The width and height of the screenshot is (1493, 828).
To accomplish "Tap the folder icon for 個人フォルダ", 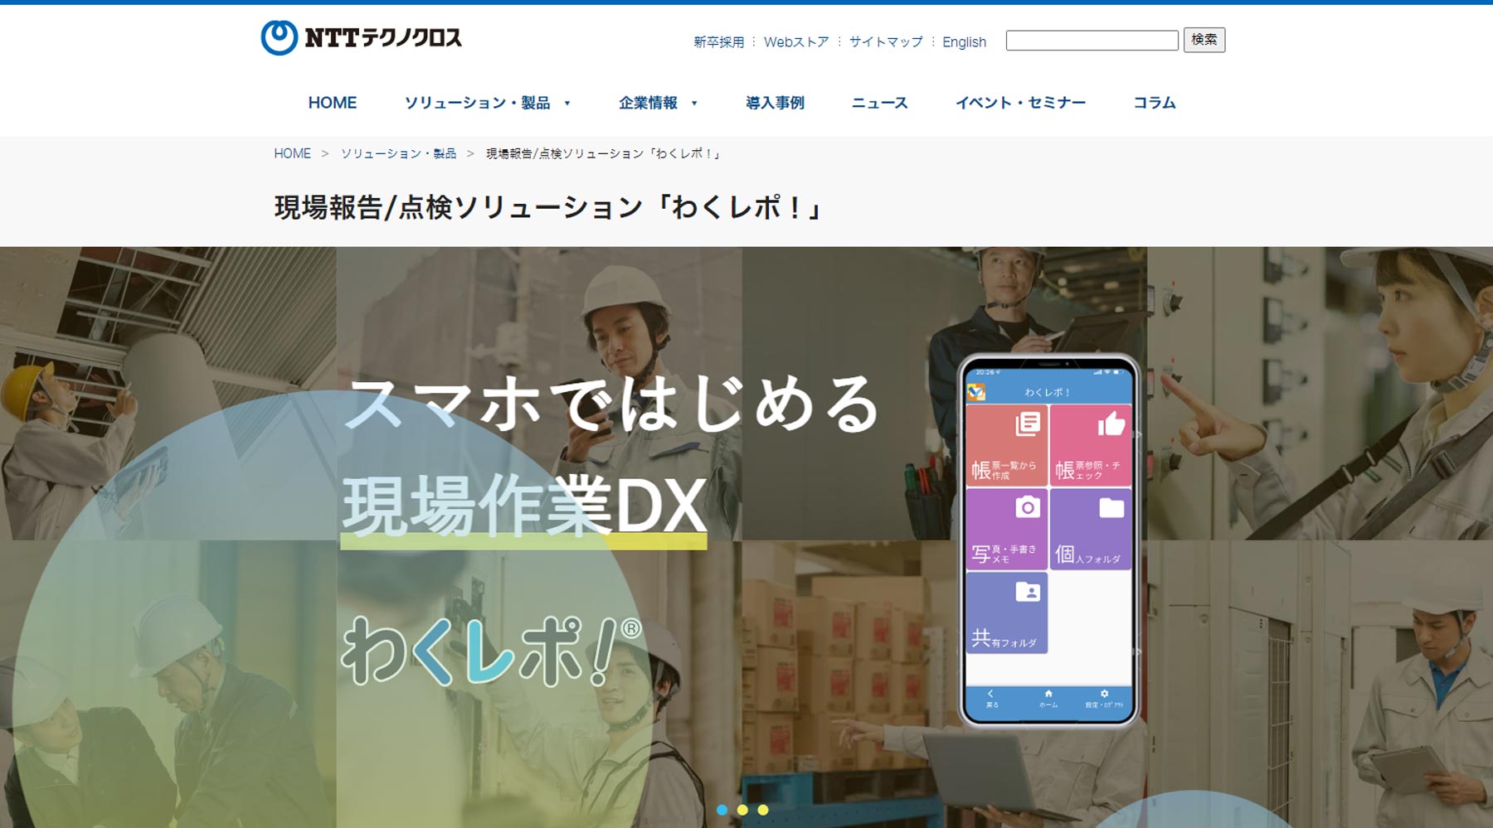I will coord(1111,507).
